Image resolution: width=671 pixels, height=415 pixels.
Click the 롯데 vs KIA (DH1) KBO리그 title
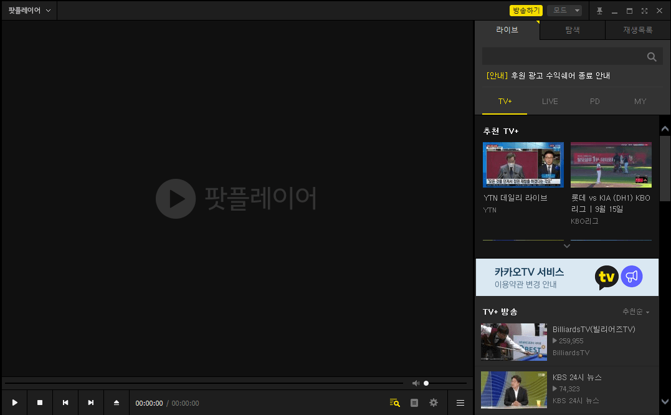[611, 203]
